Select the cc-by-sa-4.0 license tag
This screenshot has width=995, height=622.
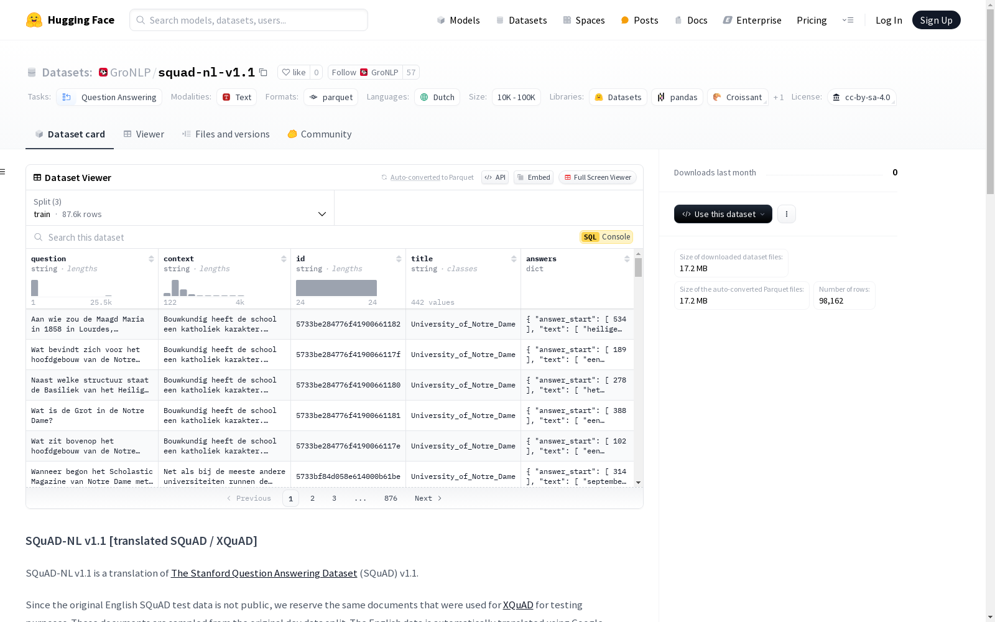[x=861, y=97]
